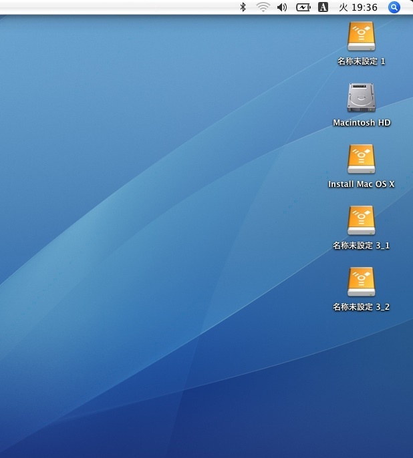Click the '名称未設定 3_2' name label
This screenshot has height=458, width=413.
click(x=362, y=307)
